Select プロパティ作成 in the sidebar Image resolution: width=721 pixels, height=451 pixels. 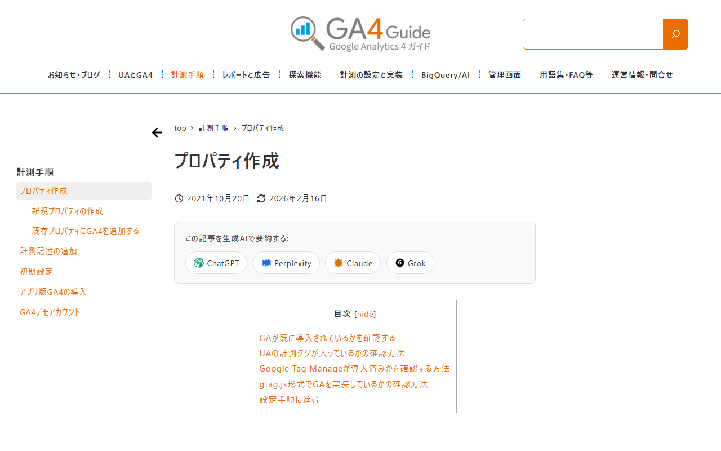click(84, 191)
